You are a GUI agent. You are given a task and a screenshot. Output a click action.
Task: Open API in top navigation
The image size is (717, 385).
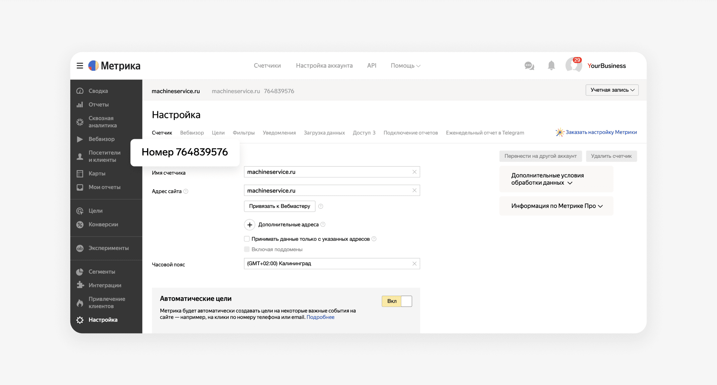(372, 66)
